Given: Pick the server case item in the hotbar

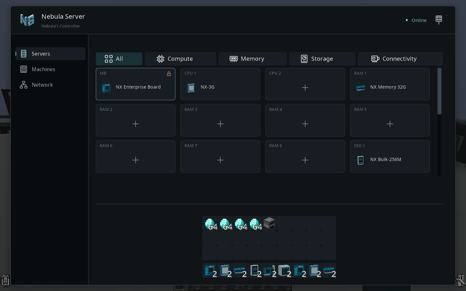Looking at the screenshot, I should (284, 270).
